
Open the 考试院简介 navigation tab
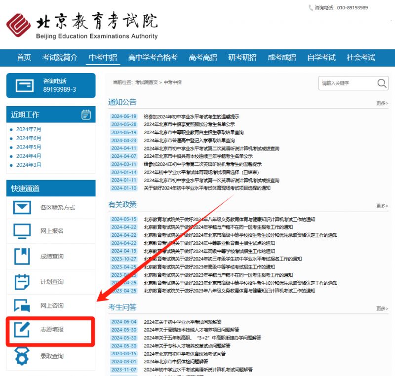click(x=60, y=57)
